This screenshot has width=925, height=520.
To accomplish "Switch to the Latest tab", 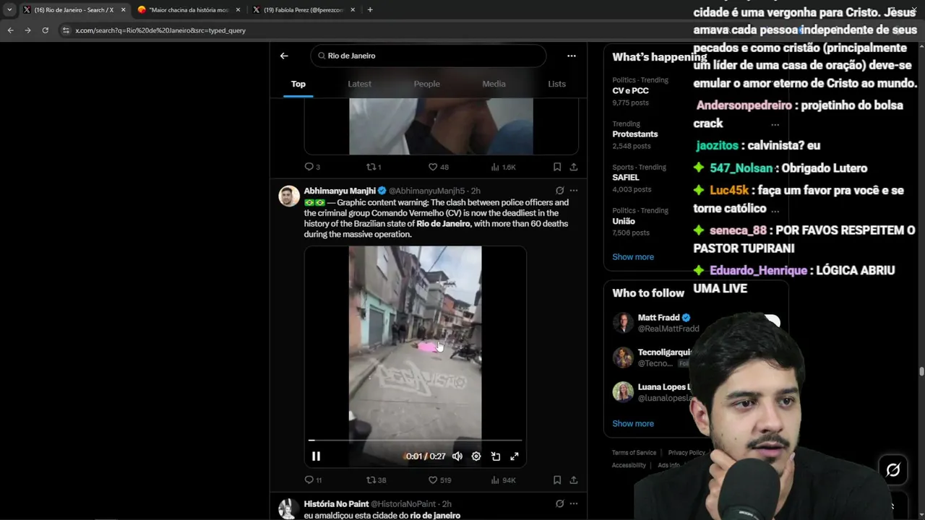I will [x=359, y=84].
